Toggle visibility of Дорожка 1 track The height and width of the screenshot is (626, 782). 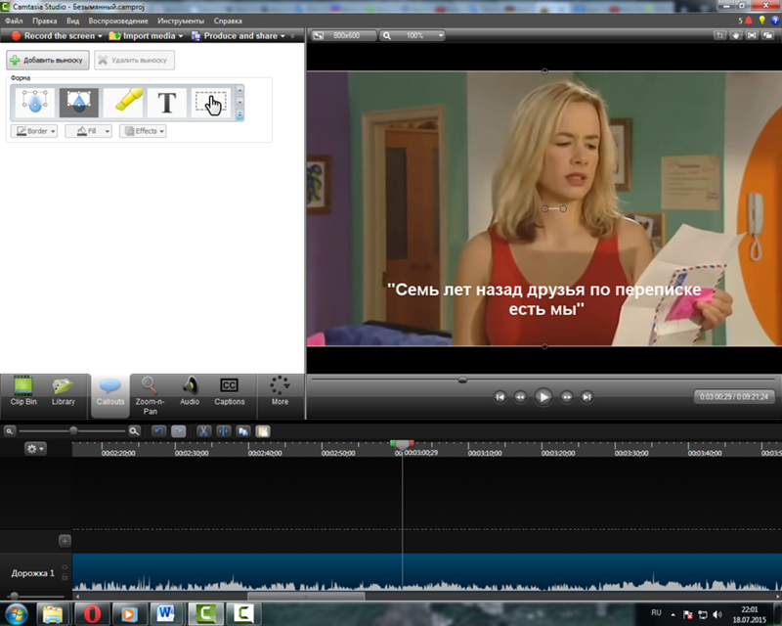point(65,567)
